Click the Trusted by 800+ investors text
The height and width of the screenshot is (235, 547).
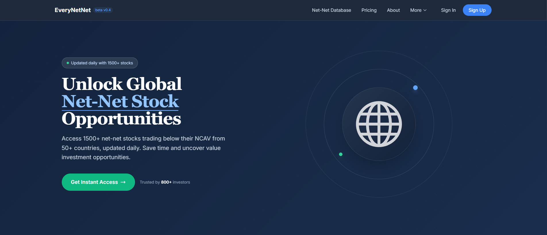[x=165, y=182]
